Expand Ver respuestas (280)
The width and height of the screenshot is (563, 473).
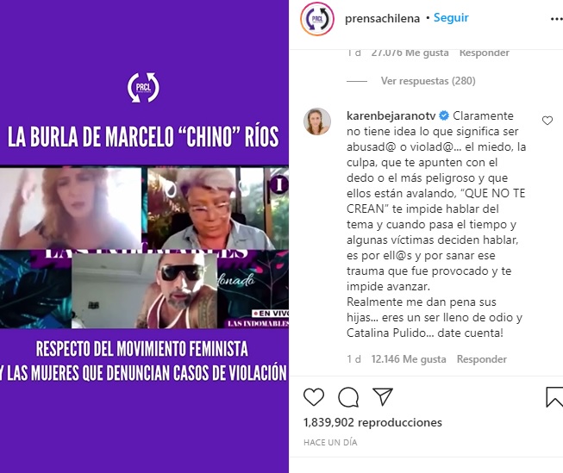[x=428, y=81]
